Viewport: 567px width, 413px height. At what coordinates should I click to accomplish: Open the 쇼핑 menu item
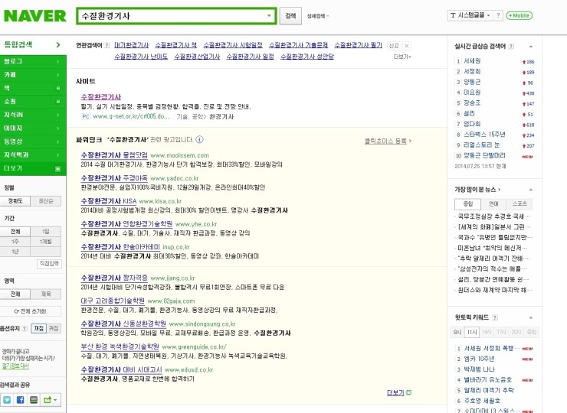[33, 102]
